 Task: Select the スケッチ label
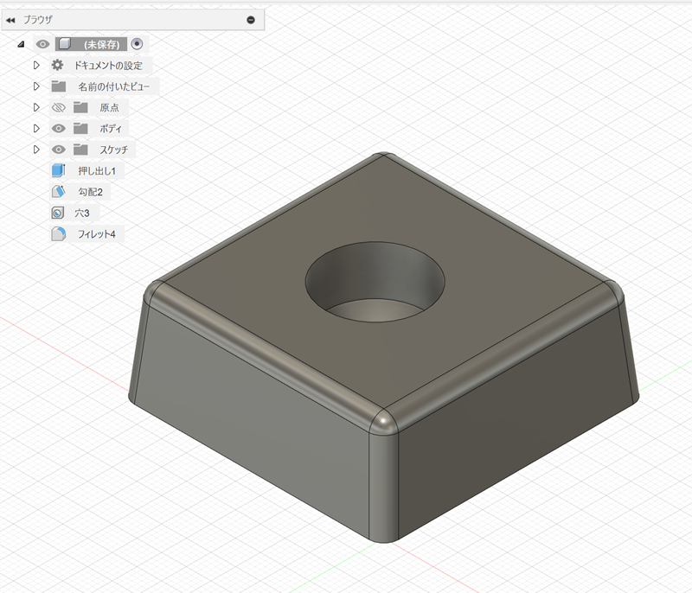(x=114, y=150)
